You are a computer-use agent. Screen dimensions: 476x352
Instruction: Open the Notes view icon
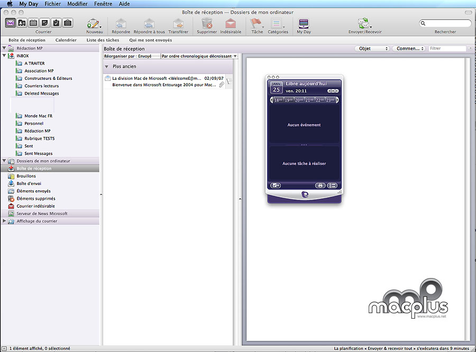[45, 23]
